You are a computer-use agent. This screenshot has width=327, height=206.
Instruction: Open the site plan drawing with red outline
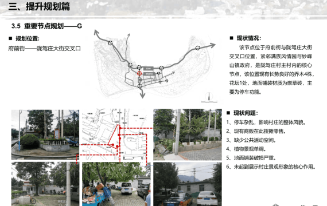(116, 134)
